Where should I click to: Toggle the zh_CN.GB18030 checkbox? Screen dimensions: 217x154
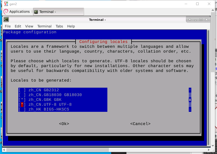(x=22, y=95)
